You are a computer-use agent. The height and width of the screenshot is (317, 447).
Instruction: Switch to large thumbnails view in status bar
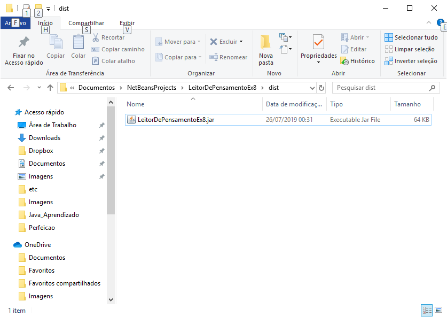point(438,310)
